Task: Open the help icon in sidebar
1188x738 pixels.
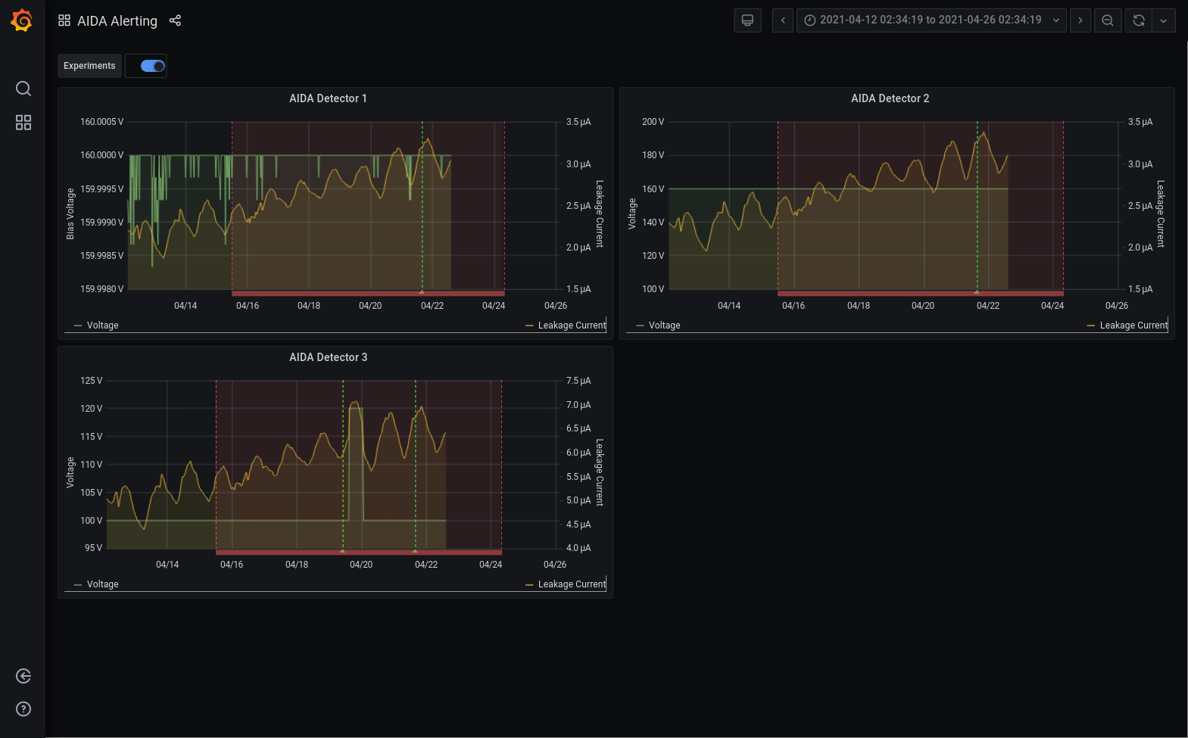Action: click(23, 709)
